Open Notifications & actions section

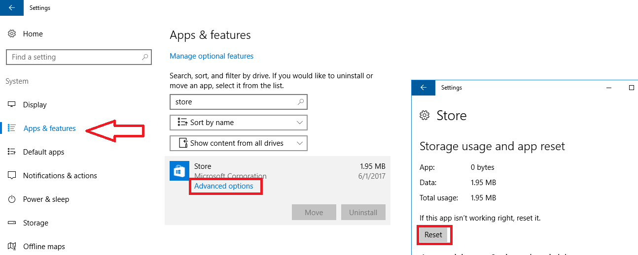tap(60, 175)
